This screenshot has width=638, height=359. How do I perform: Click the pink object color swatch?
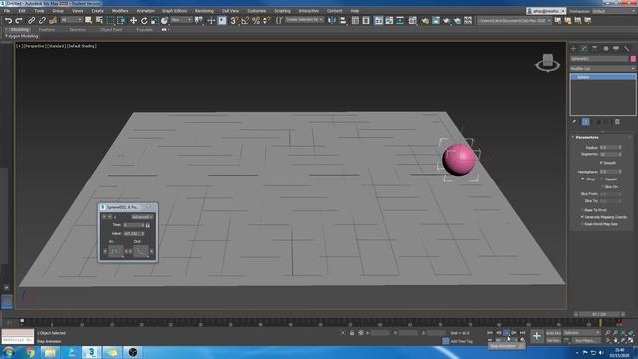pos(633,59)
